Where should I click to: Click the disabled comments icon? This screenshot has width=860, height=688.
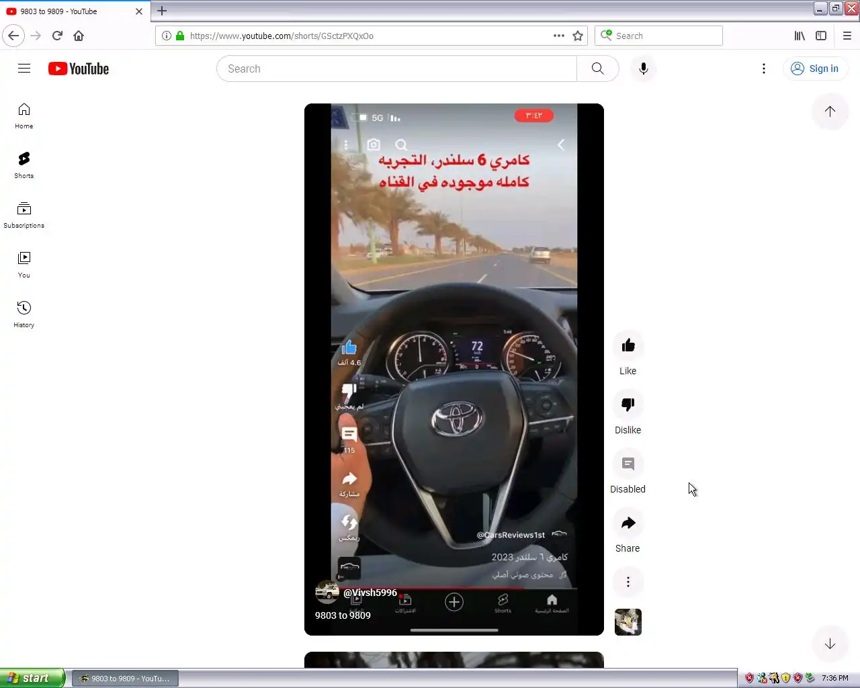tap(628, 464)
